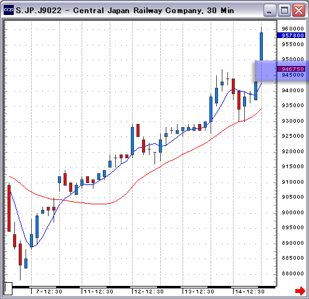This screenshot has width=309, height=299.
Task: Click the 13-12:30 date label
Action: click(199, 292)
